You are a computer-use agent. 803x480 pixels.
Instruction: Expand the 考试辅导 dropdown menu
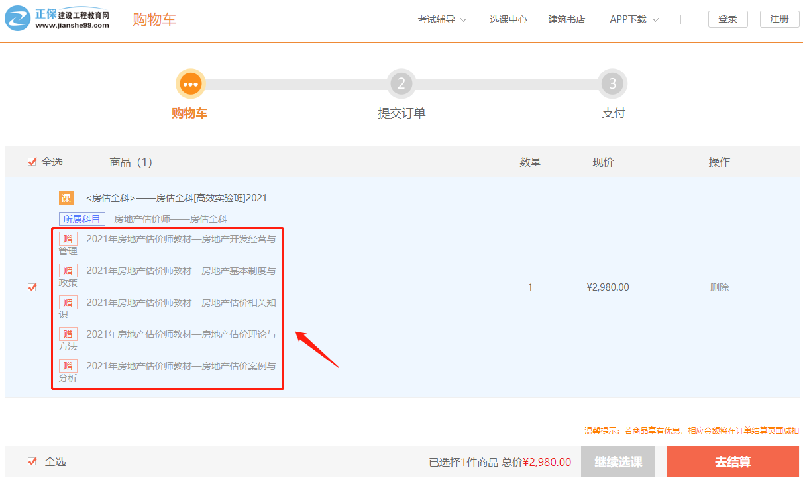[442, 20]
